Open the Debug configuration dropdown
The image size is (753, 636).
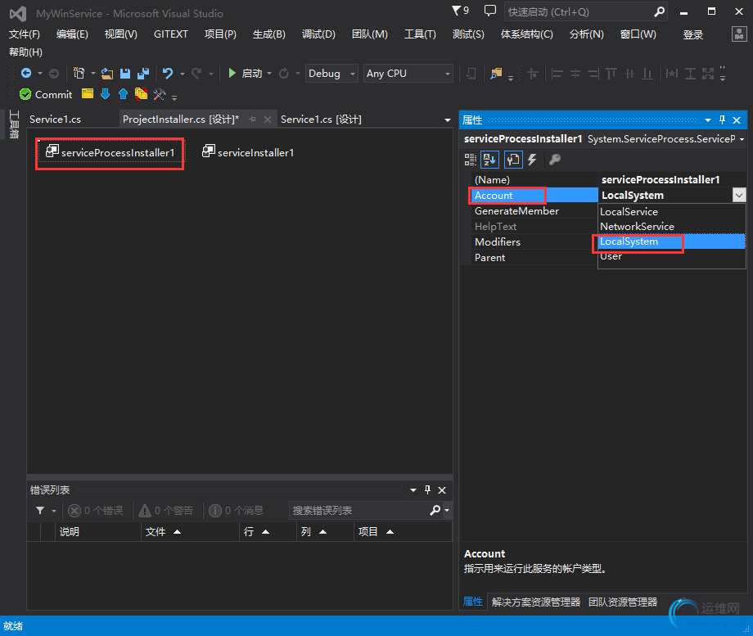pos(331,74)
